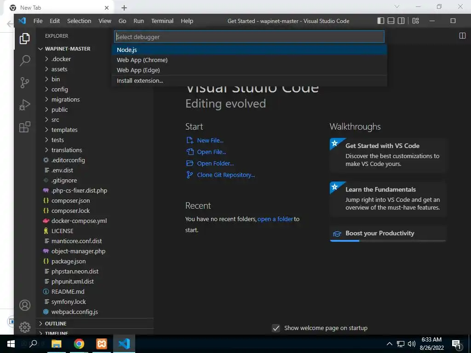Open the Search view in activity bar
This screenshot has height=353, width=471.
(25, 60)
